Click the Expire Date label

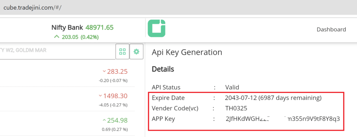pyautogui.click(x=168, y=98)
